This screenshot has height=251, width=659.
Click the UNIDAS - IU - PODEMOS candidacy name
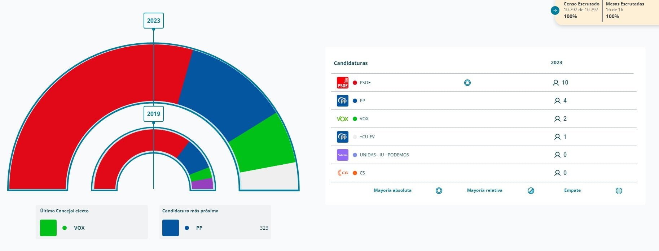tap(384, 155)
